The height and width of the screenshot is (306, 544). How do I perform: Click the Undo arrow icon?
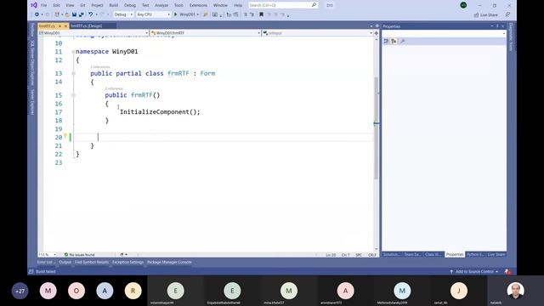[91, 14]
